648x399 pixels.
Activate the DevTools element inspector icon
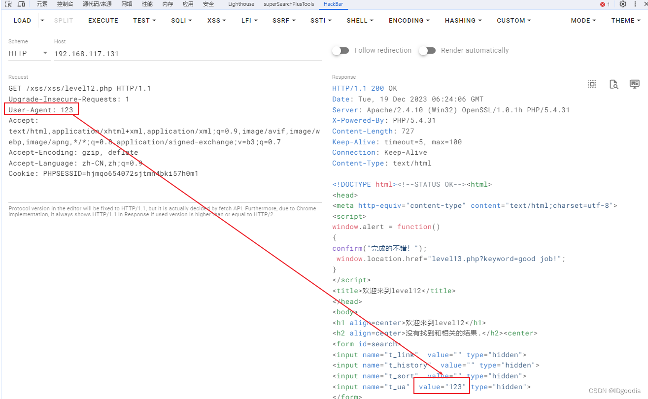click(x=8, y=4)
